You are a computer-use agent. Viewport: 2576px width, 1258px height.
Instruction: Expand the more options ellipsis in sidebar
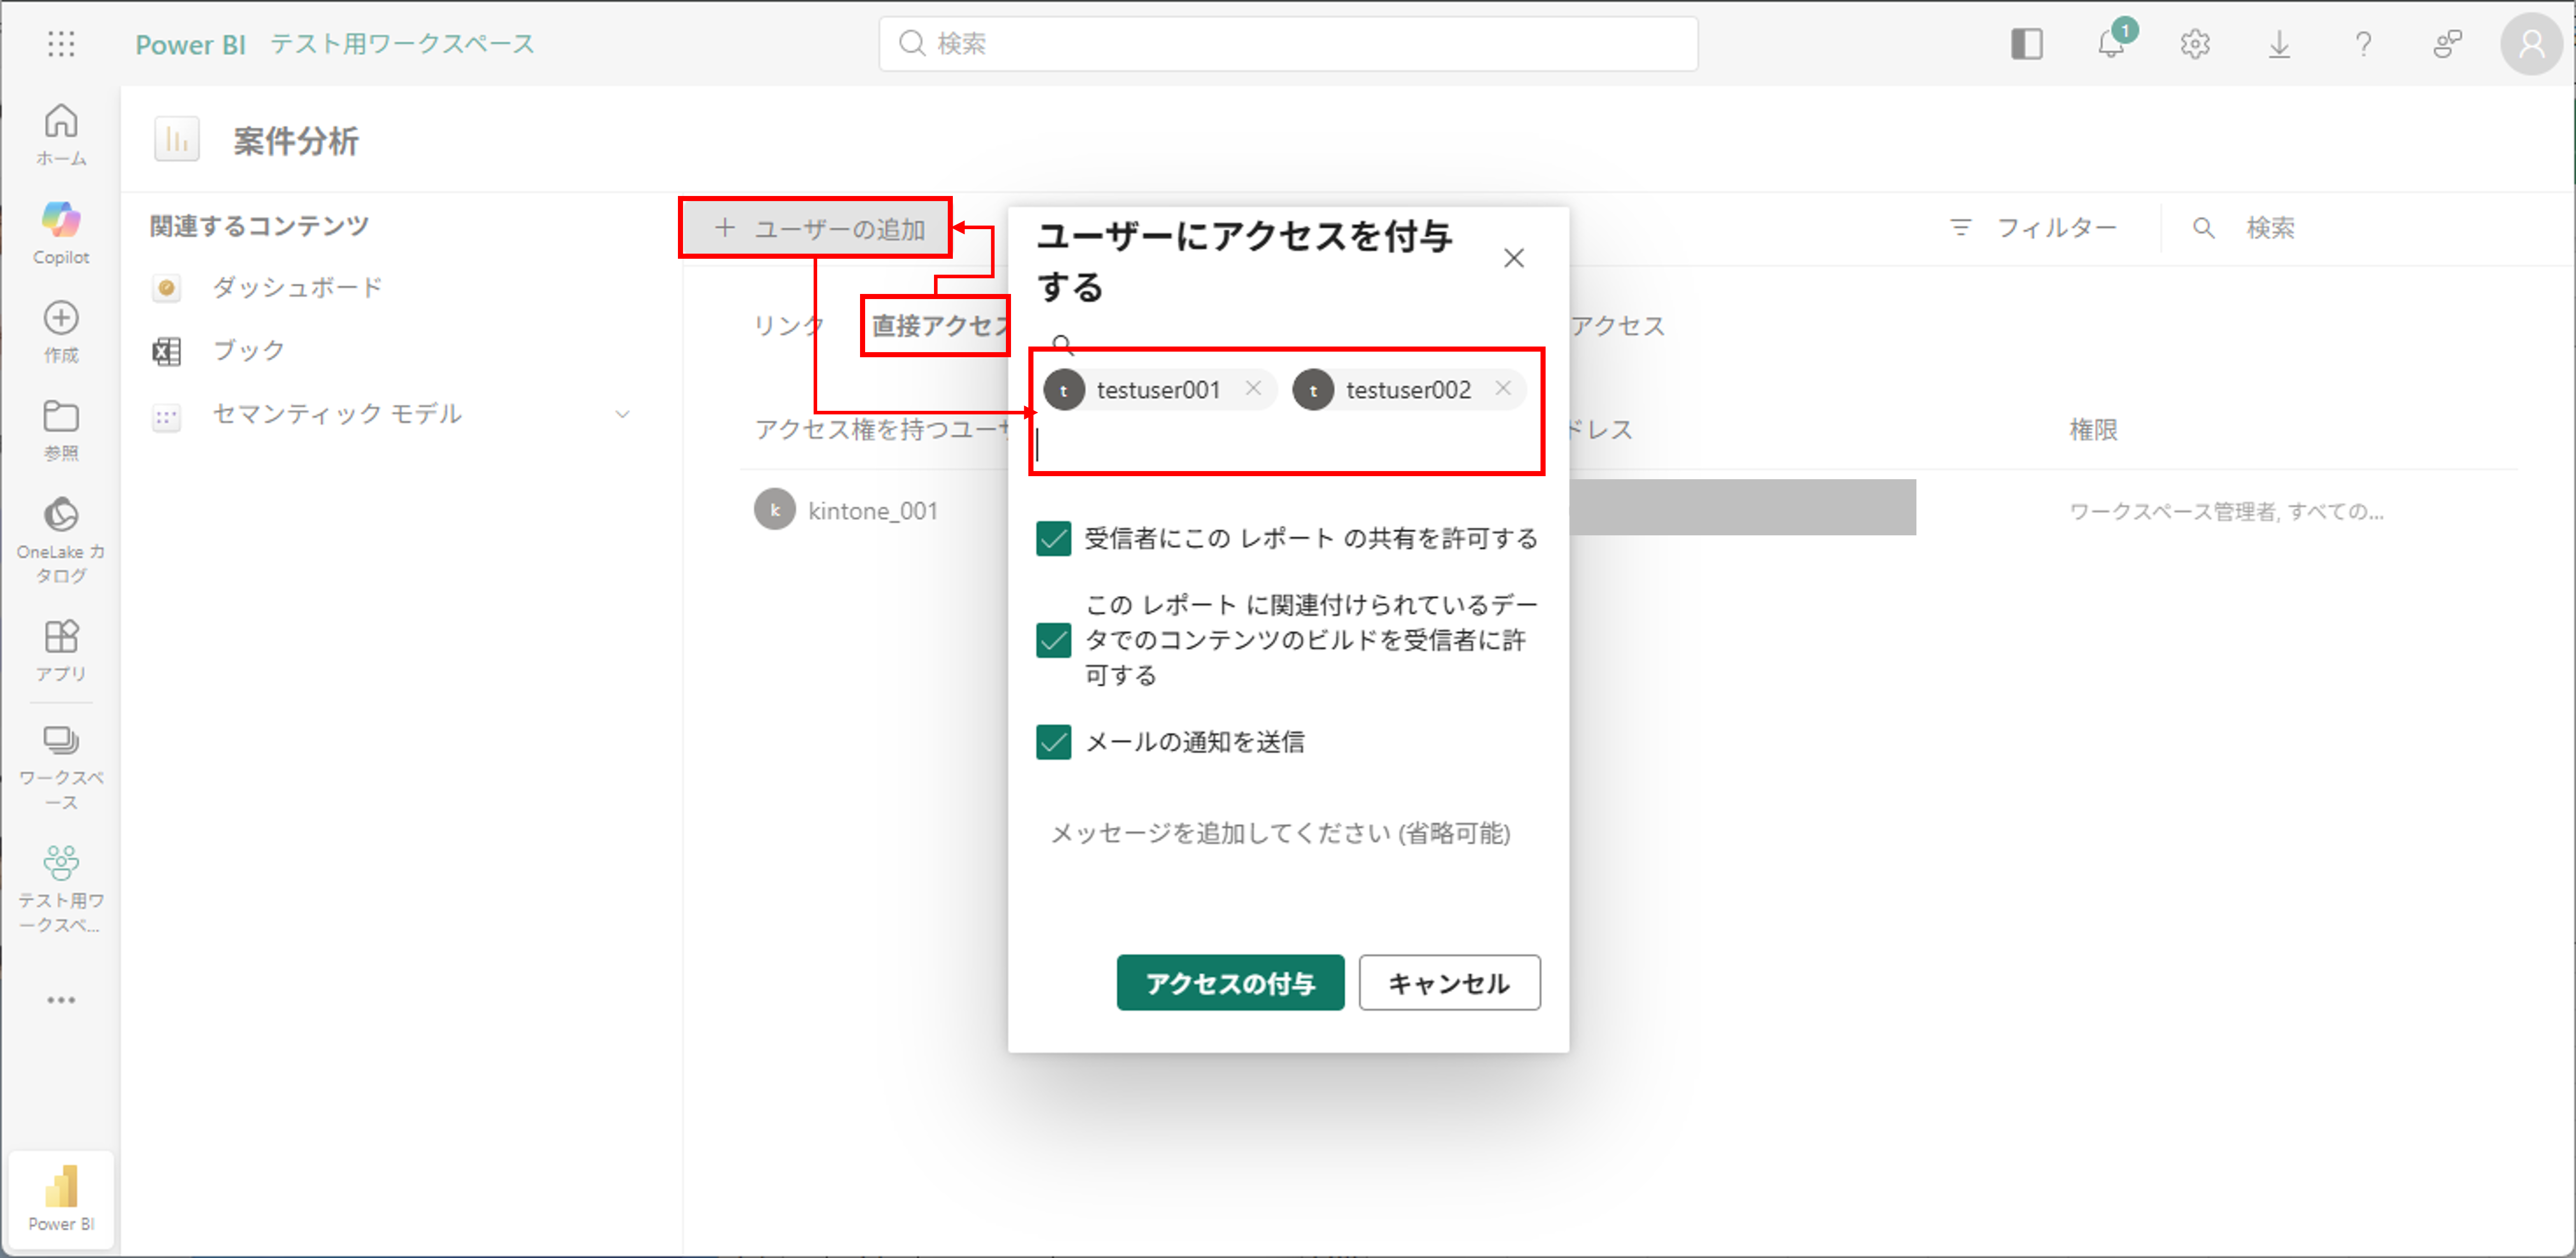(61, 999)
